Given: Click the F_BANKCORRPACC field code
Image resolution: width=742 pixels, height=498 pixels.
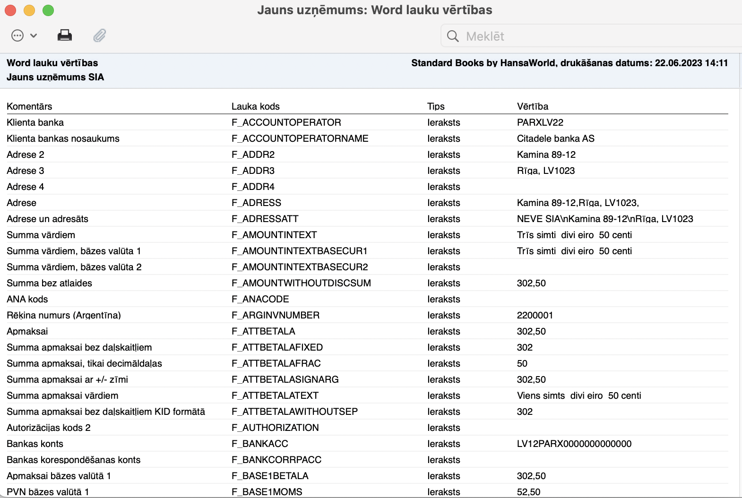Looking at the screenshot, I should (276, 460).
